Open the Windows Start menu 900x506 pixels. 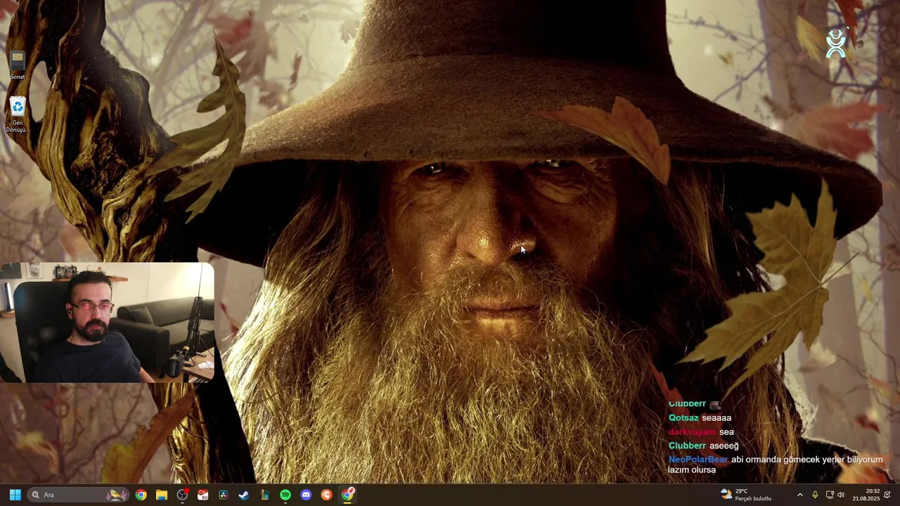[15, 495]
